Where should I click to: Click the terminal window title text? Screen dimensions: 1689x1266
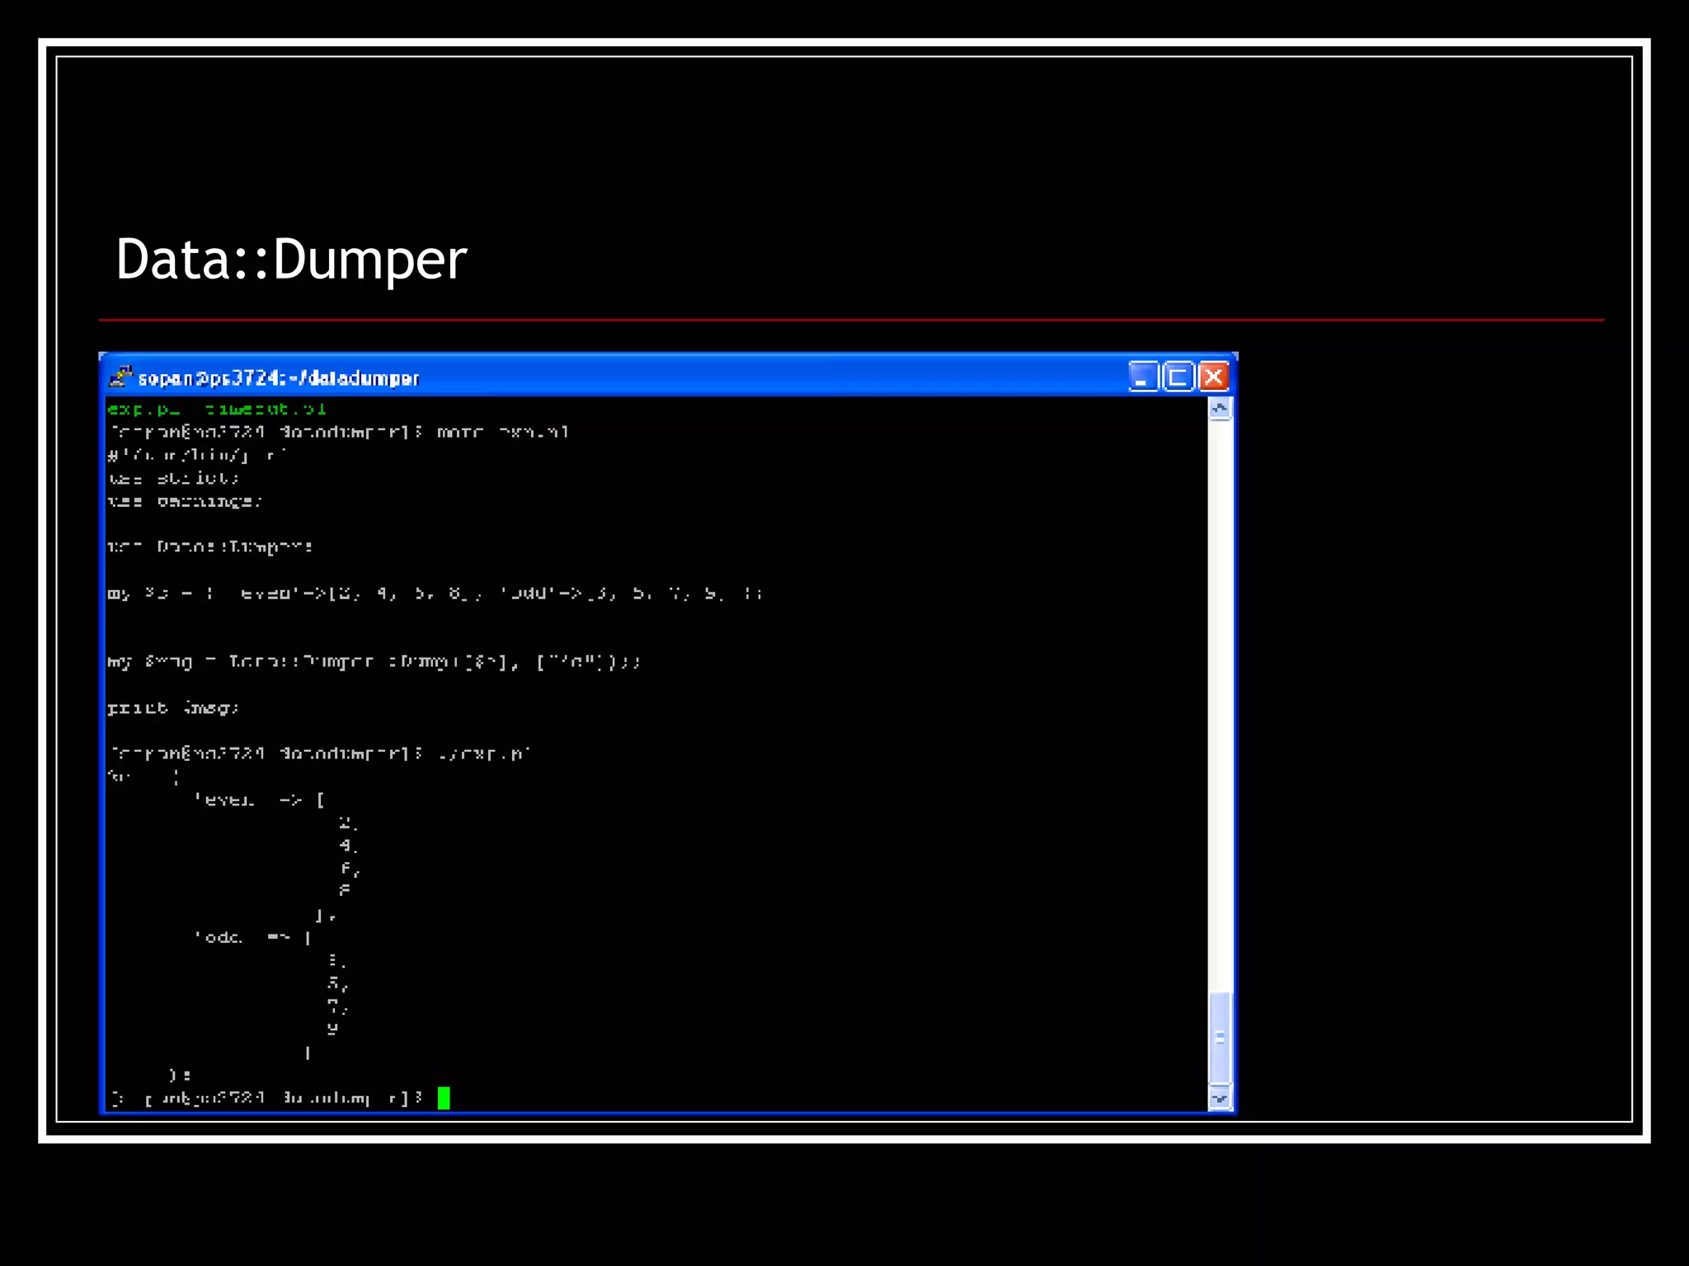279,378
